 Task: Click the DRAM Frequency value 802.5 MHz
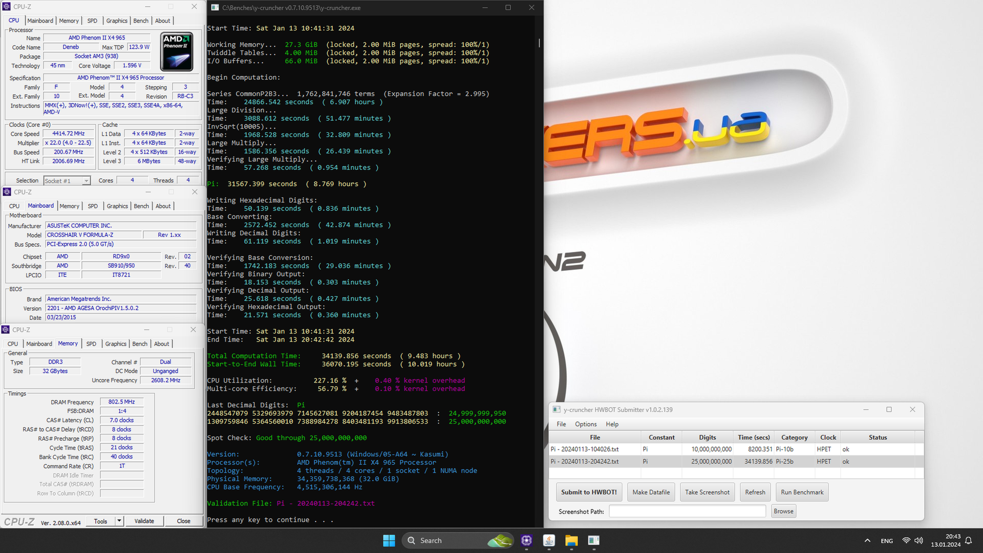[x=122, y=402]
